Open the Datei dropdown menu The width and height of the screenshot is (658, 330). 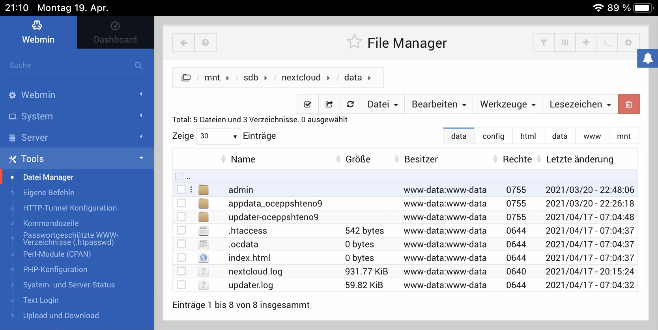(383, 104)
